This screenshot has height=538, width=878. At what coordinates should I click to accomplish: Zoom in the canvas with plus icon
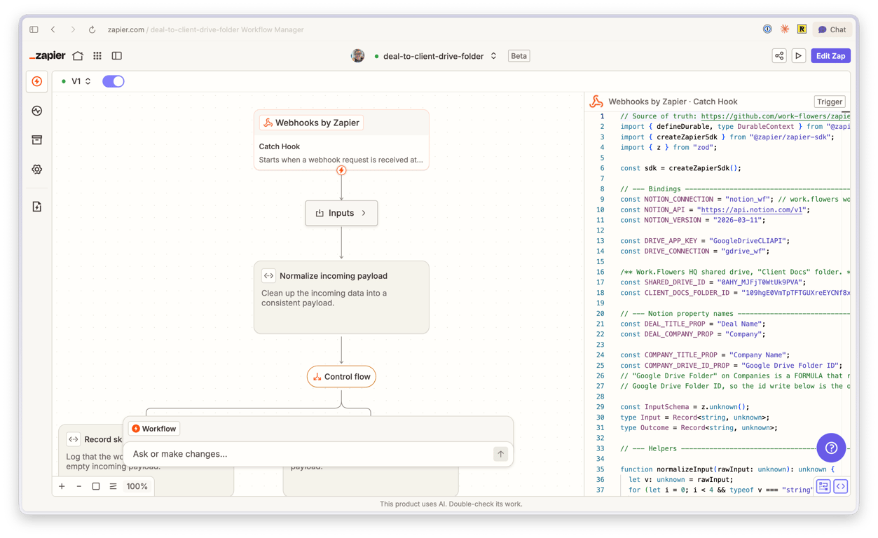[x=62, y=486]
